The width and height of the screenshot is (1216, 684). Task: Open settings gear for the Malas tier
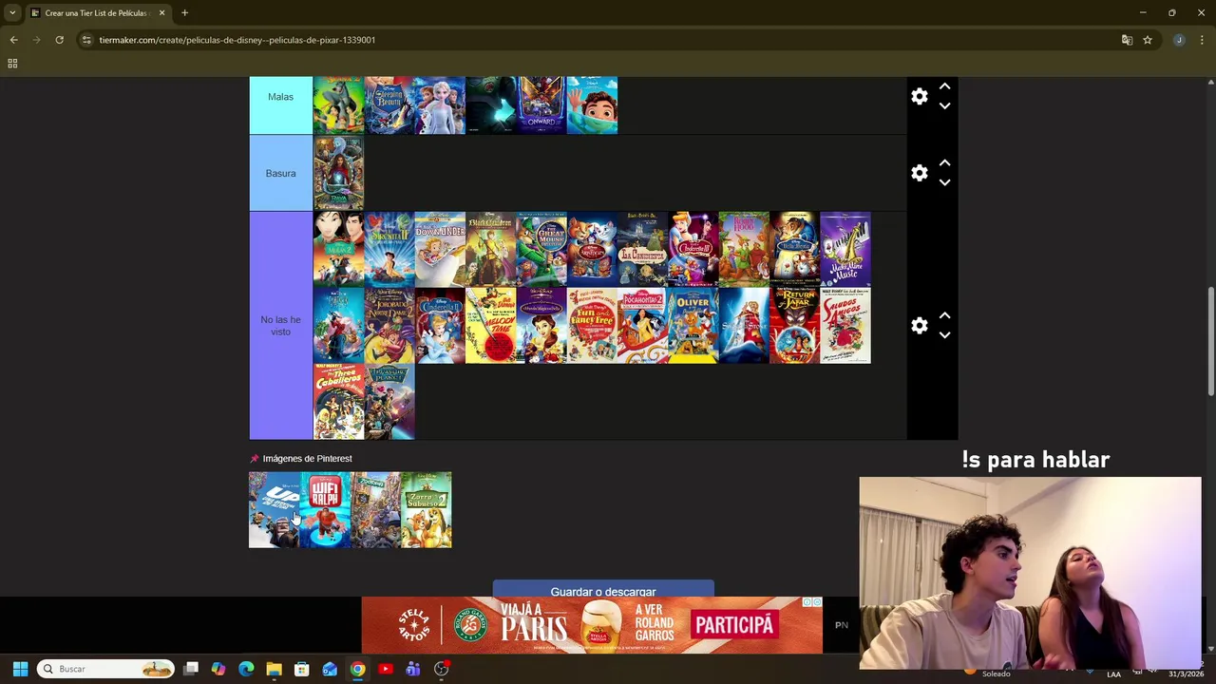(919, 96)
